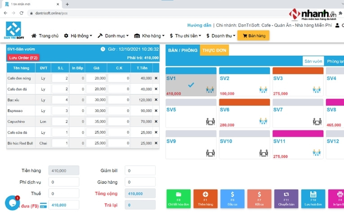Remove the Espresso item with X
This screenshot has height=215, width=344.
(156, 111)
